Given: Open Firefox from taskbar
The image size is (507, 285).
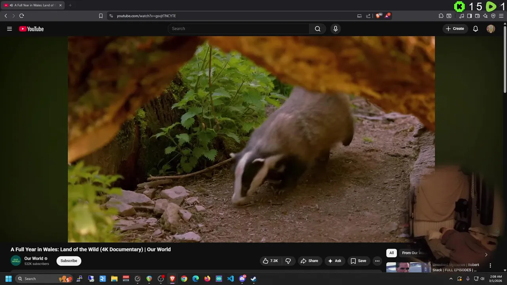Looking at the screenshot, I should pyautogui.click(x=207, y=279).
